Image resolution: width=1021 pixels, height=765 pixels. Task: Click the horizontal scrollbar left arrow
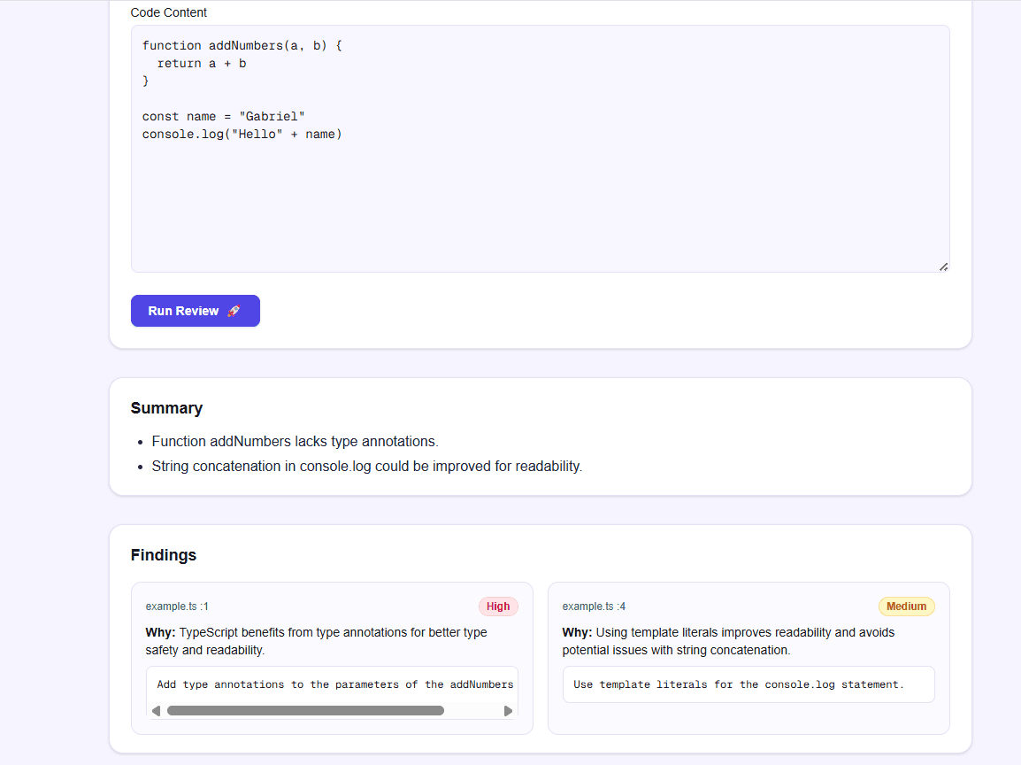[156, 711]
